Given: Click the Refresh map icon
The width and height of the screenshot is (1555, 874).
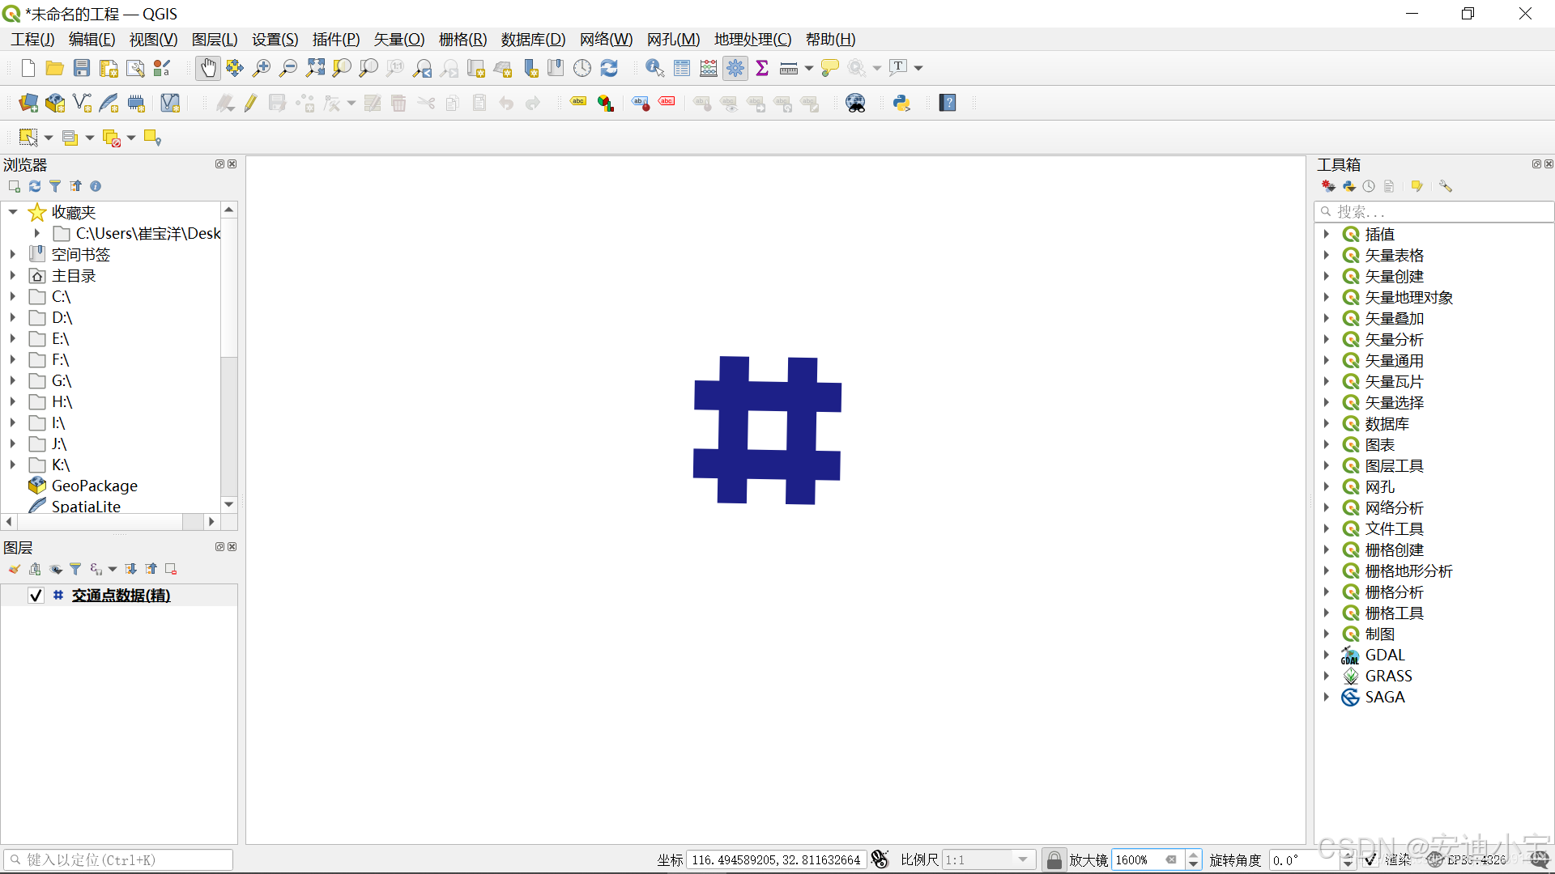Looking at the screenshot, I should pos(609,69).
